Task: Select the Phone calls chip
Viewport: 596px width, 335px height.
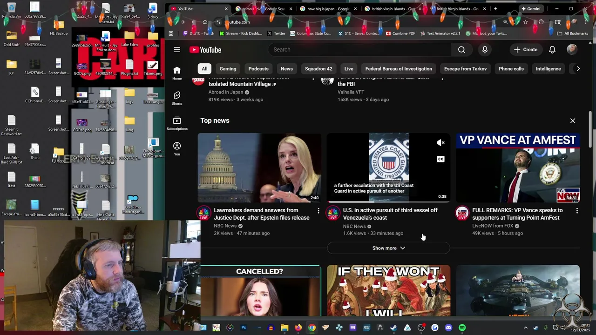Action: pos(511,69)
